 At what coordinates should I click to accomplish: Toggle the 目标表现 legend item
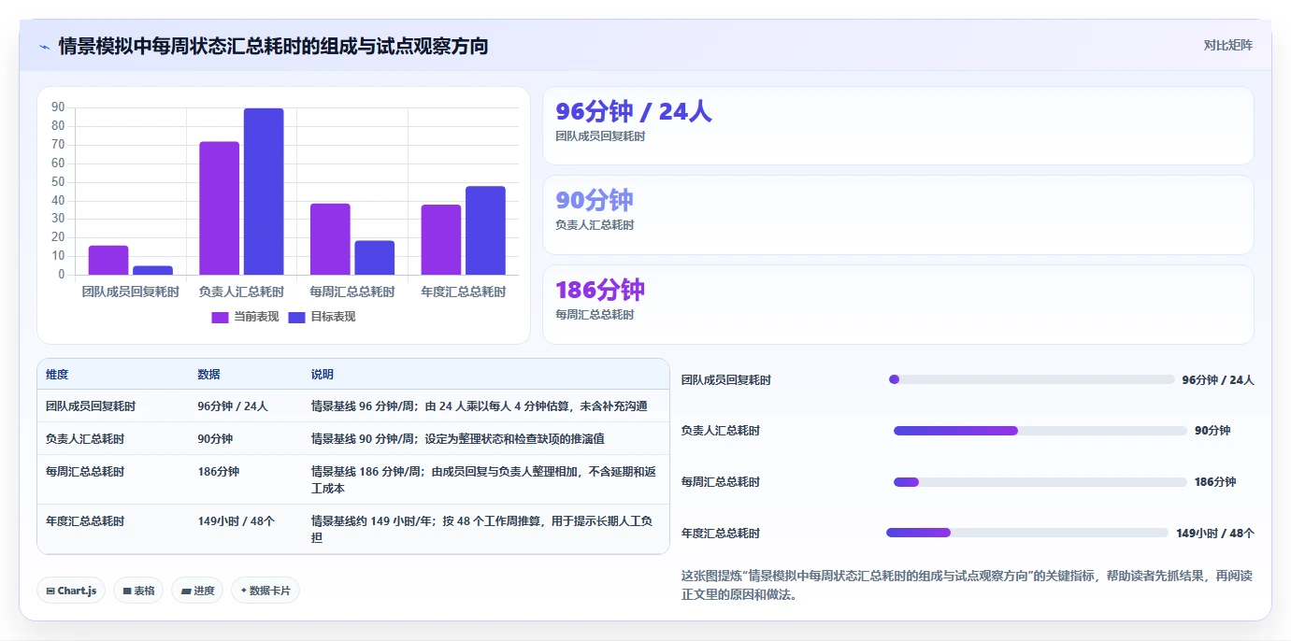(x=322, y=317)
